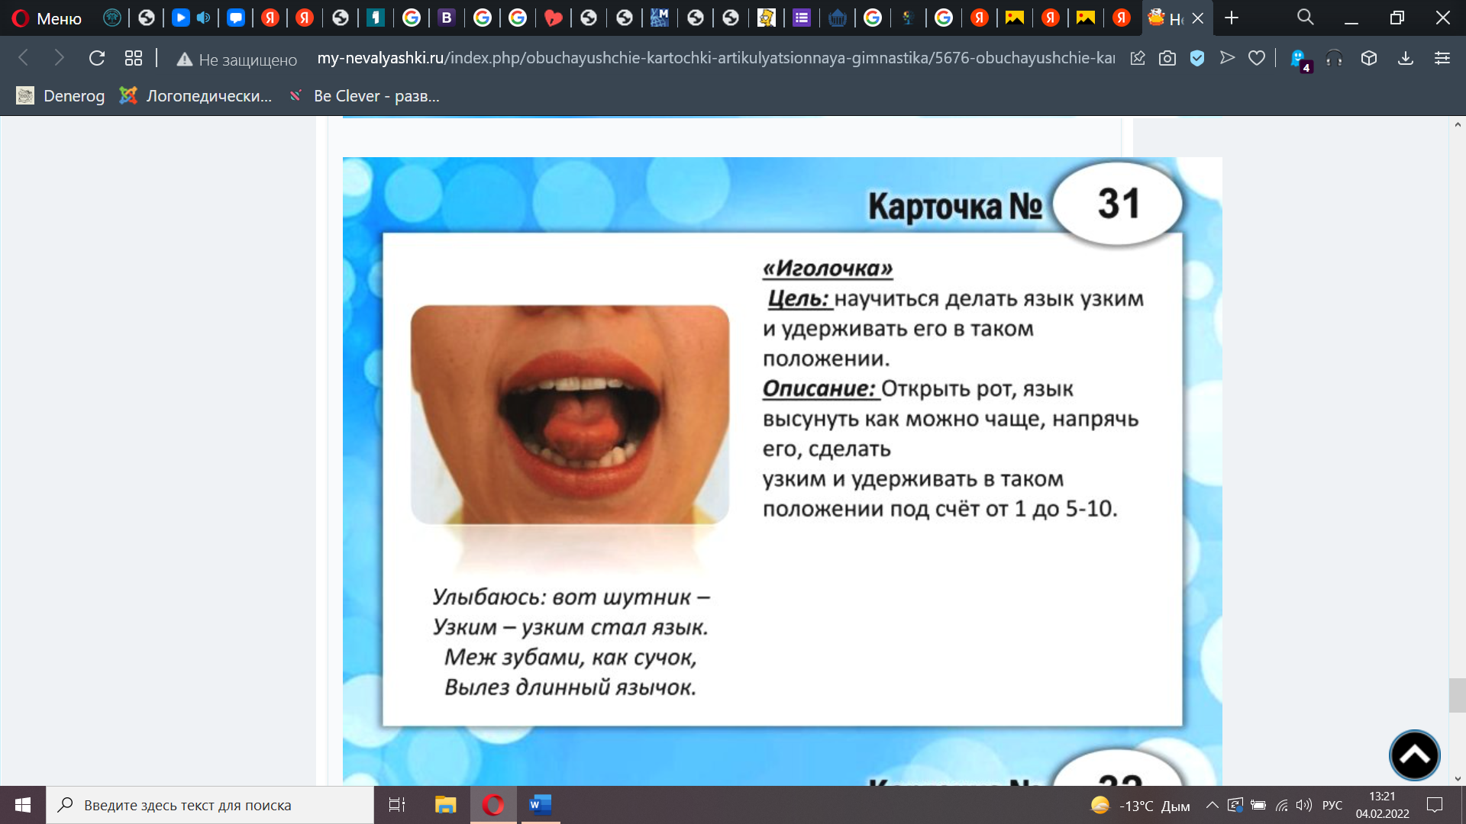Image resolution: width=1466 pixels, height=824 pixels.
Task: Click the scroll-to-top round arrow button
Action: (x=1414, y=755)
